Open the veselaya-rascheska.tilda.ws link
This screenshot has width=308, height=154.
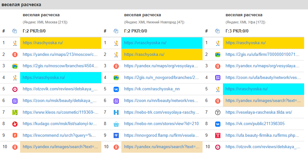pyautogui.click(x=259, y=112)
